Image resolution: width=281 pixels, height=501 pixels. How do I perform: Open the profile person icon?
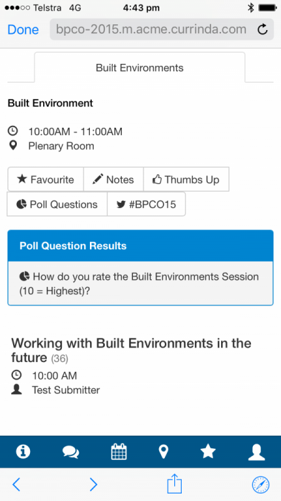257,452
